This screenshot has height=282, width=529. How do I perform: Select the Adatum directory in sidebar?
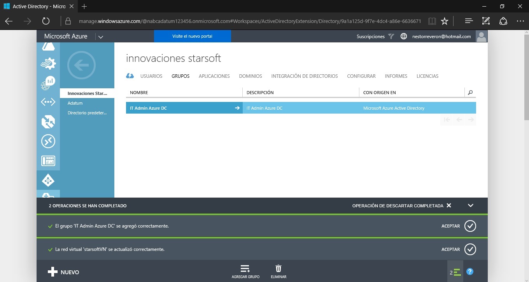click(75, 103)
